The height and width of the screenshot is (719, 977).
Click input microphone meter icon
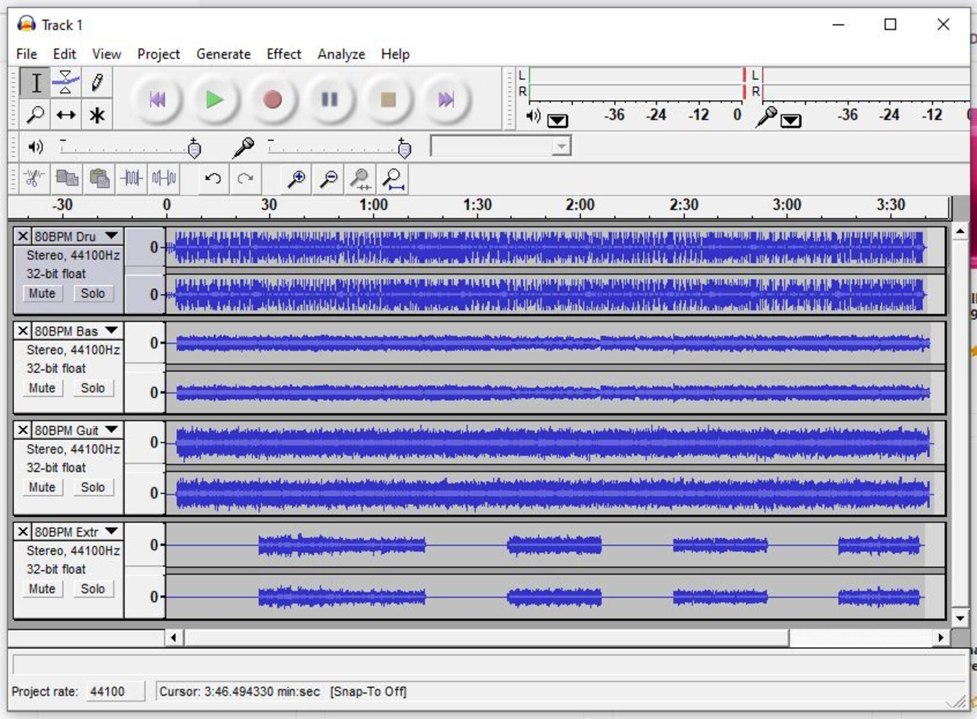766,116
